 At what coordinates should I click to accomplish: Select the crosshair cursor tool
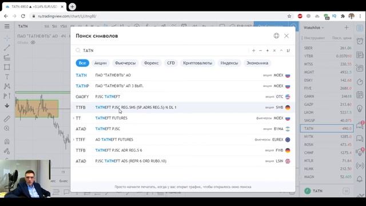click(7, 38)
